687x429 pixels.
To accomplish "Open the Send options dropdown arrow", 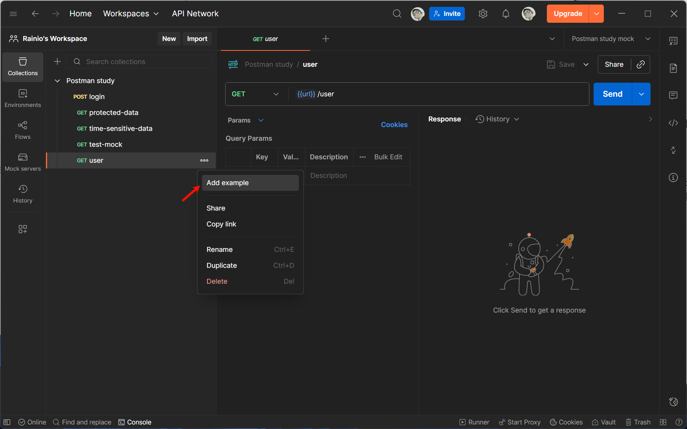I will pyautogui.click(x=641, y=94).
